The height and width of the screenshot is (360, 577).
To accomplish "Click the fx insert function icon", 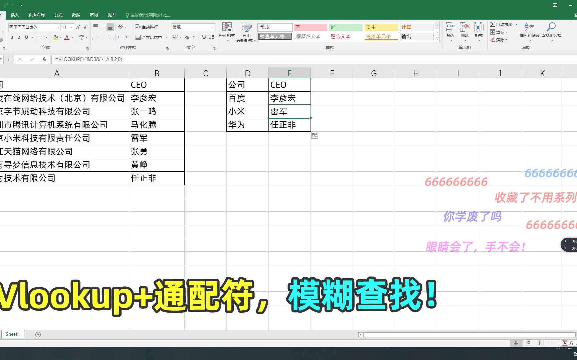I will tap(44, 59).
